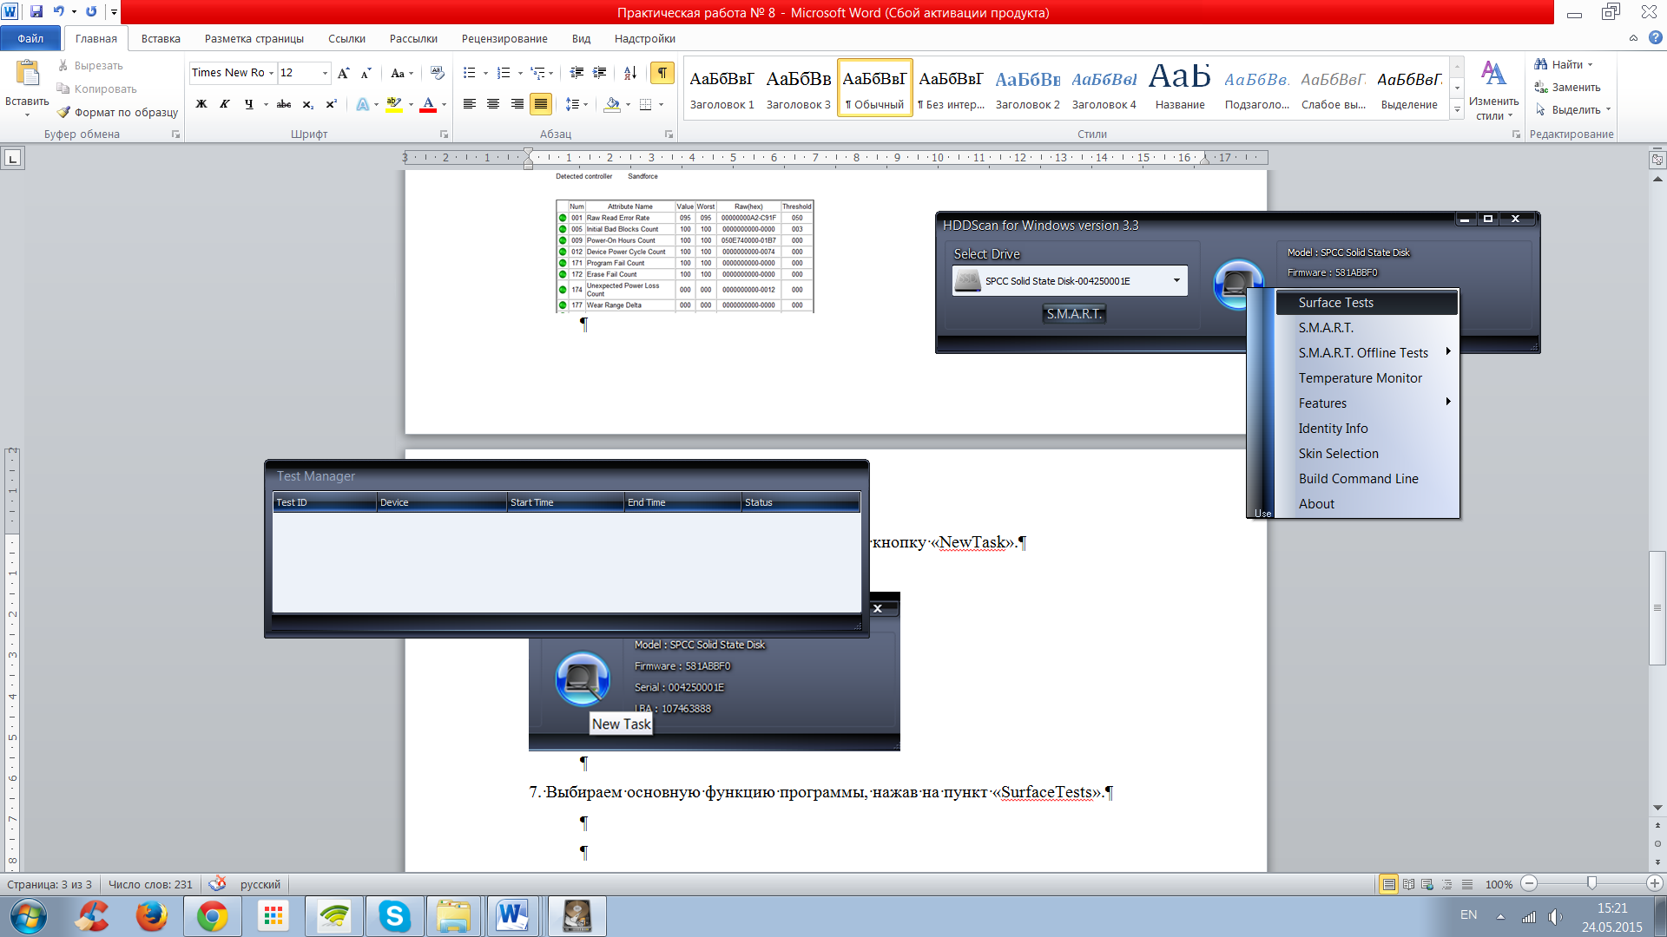Image resolution: width=1667 pixels, height=937 pixels.
Task: Toggle Underline (Ч) formatting
Action: [249, 104]
